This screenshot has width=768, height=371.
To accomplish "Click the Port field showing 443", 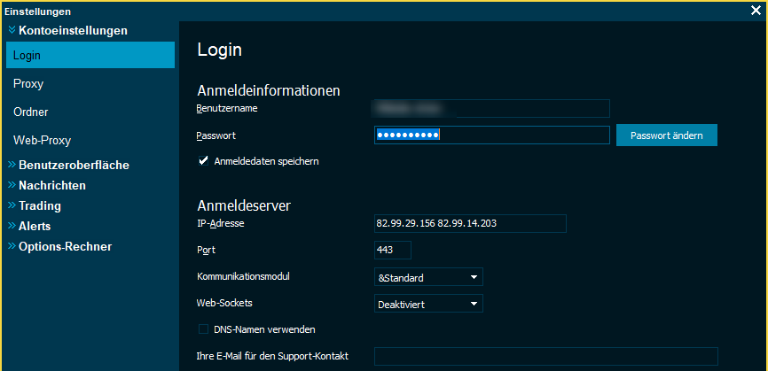I will point(392,251).
